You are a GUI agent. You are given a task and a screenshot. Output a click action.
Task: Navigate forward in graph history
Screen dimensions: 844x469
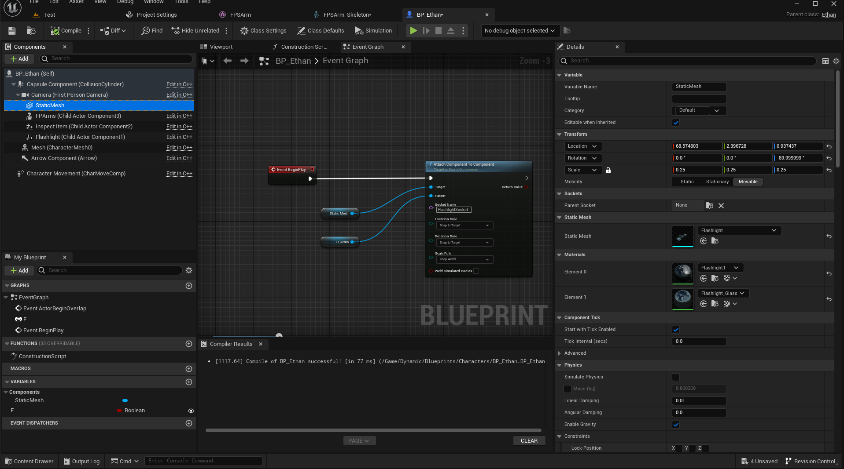click(244, 61)
